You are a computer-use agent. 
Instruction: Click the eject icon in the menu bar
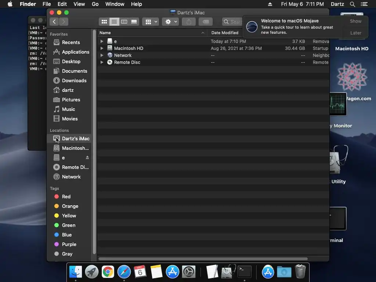coord(270,4)
